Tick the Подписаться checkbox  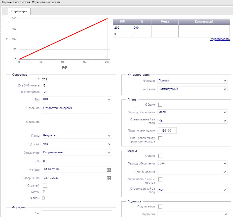tap(160, 206)
